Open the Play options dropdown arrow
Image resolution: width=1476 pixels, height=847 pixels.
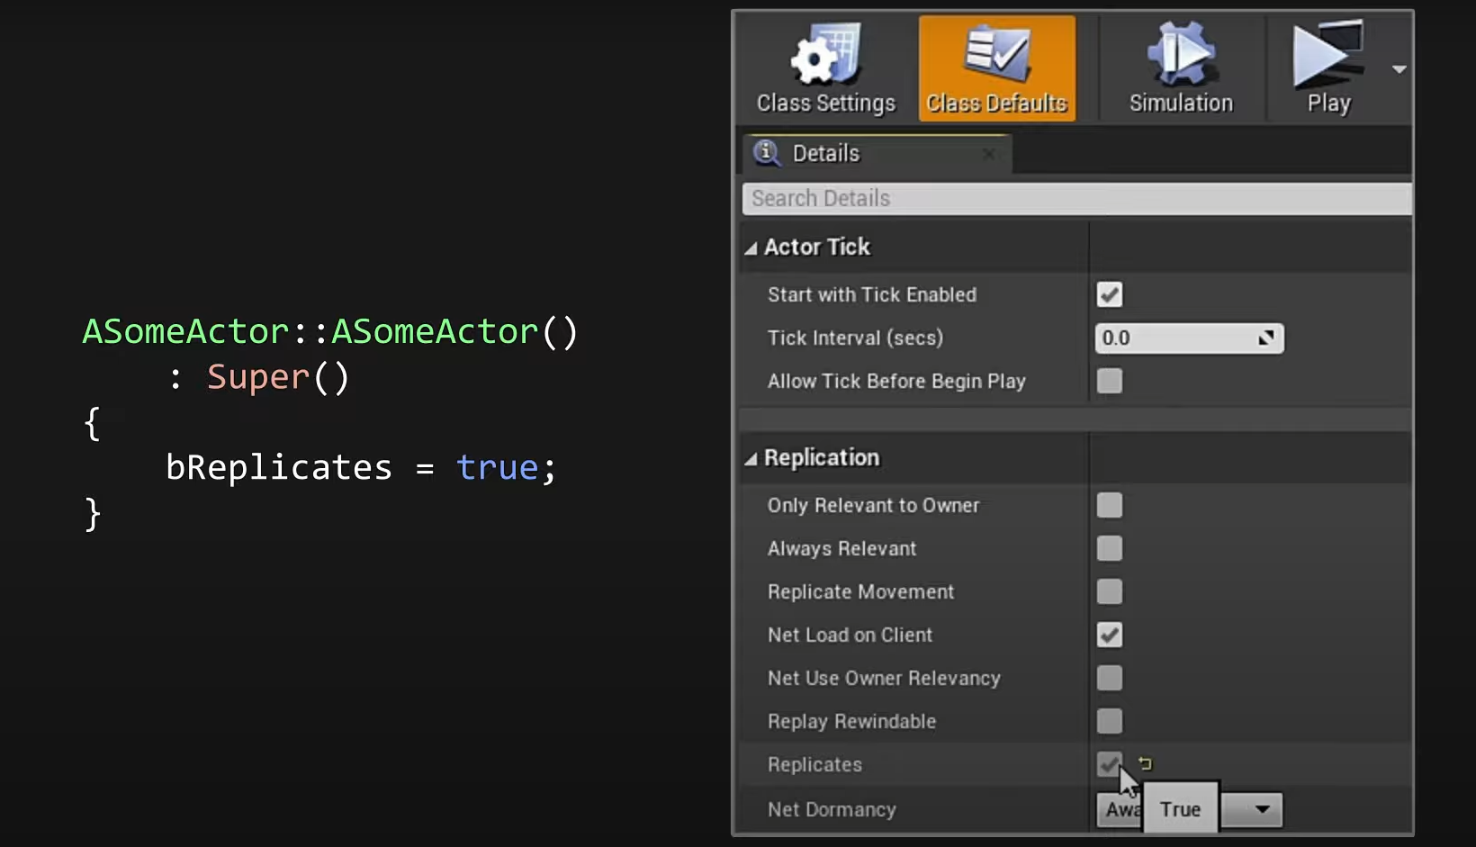pyautogui.click(x=1399, y=69)
